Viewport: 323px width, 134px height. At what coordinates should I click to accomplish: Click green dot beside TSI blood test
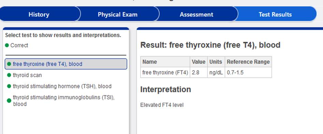(x=9, y=101)
